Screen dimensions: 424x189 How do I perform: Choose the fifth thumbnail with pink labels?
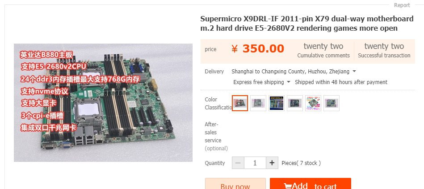313,103
